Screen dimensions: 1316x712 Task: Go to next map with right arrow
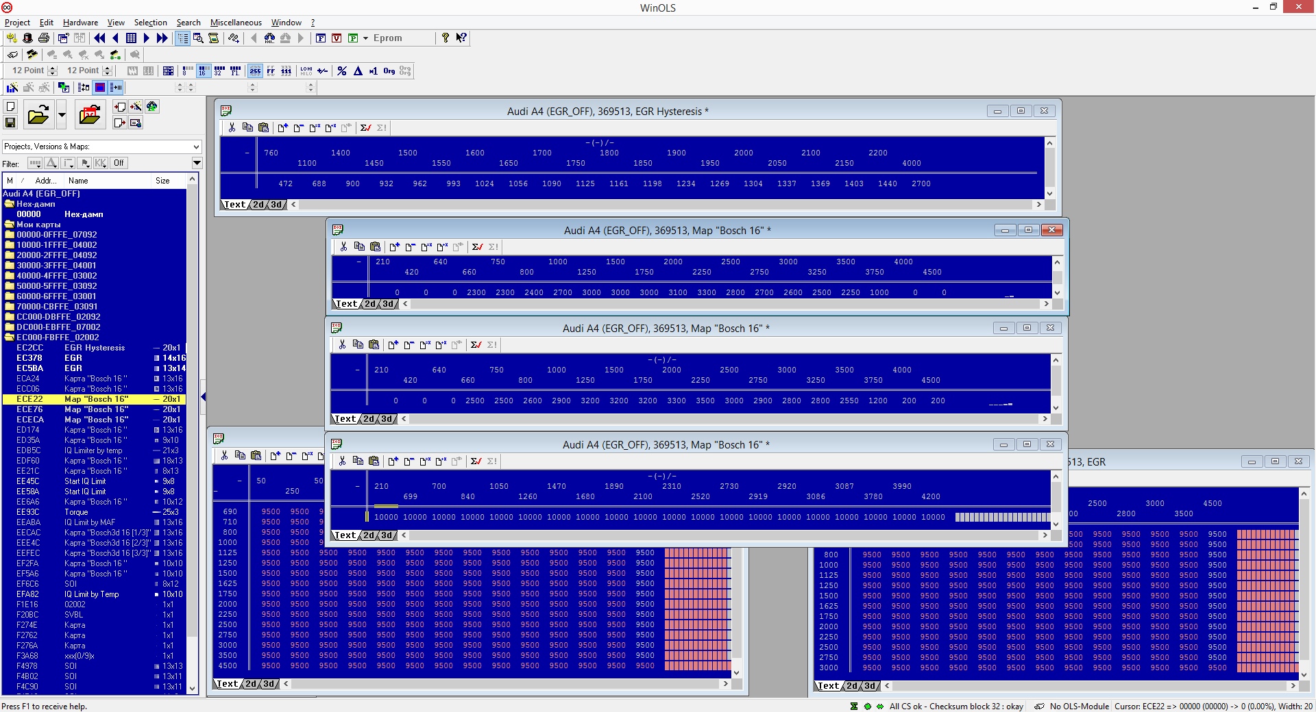146,38
